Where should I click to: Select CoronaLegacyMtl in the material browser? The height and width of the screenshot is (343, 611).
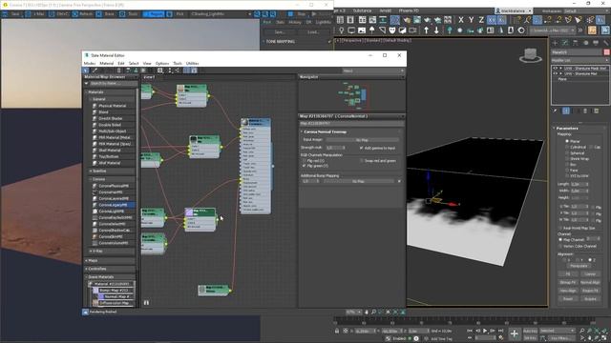pyautogui.click(x=113, y=205)
